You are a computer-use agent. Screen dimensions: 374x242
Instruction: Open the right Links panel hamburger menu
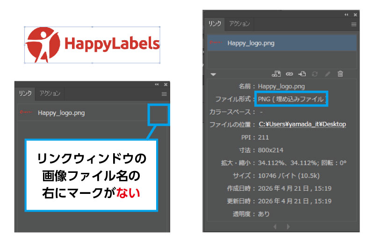354,24
